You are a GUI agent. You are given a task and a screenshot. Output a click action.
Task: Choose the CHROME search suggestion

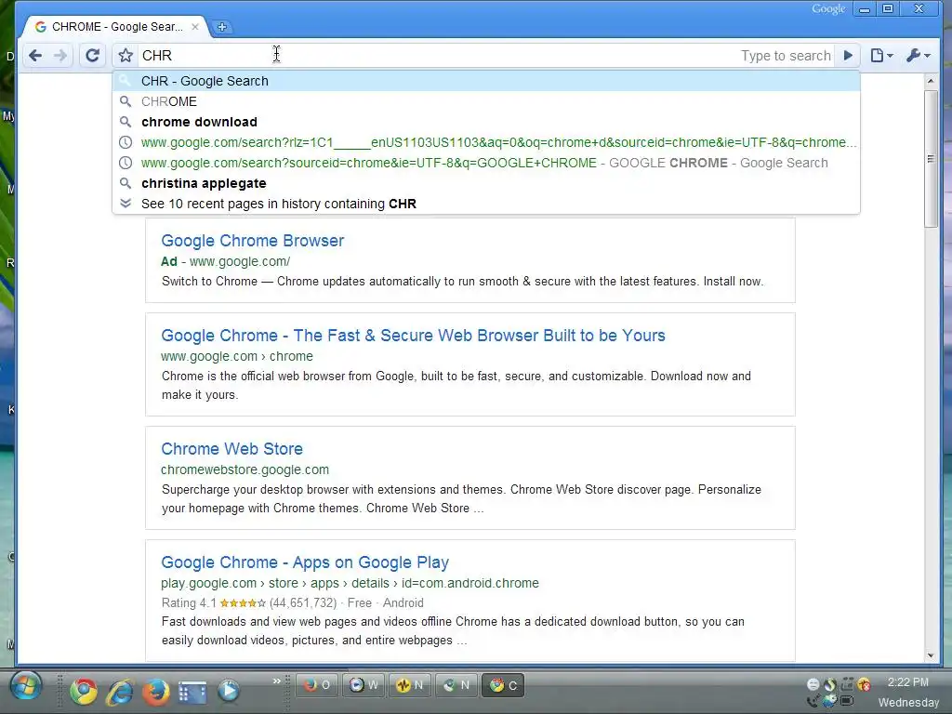point(486,101)
